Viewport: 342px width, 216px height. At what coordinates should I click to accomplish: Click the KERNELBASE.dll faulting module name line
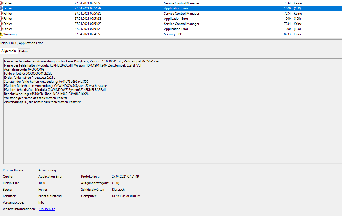(x=73, y=65)
